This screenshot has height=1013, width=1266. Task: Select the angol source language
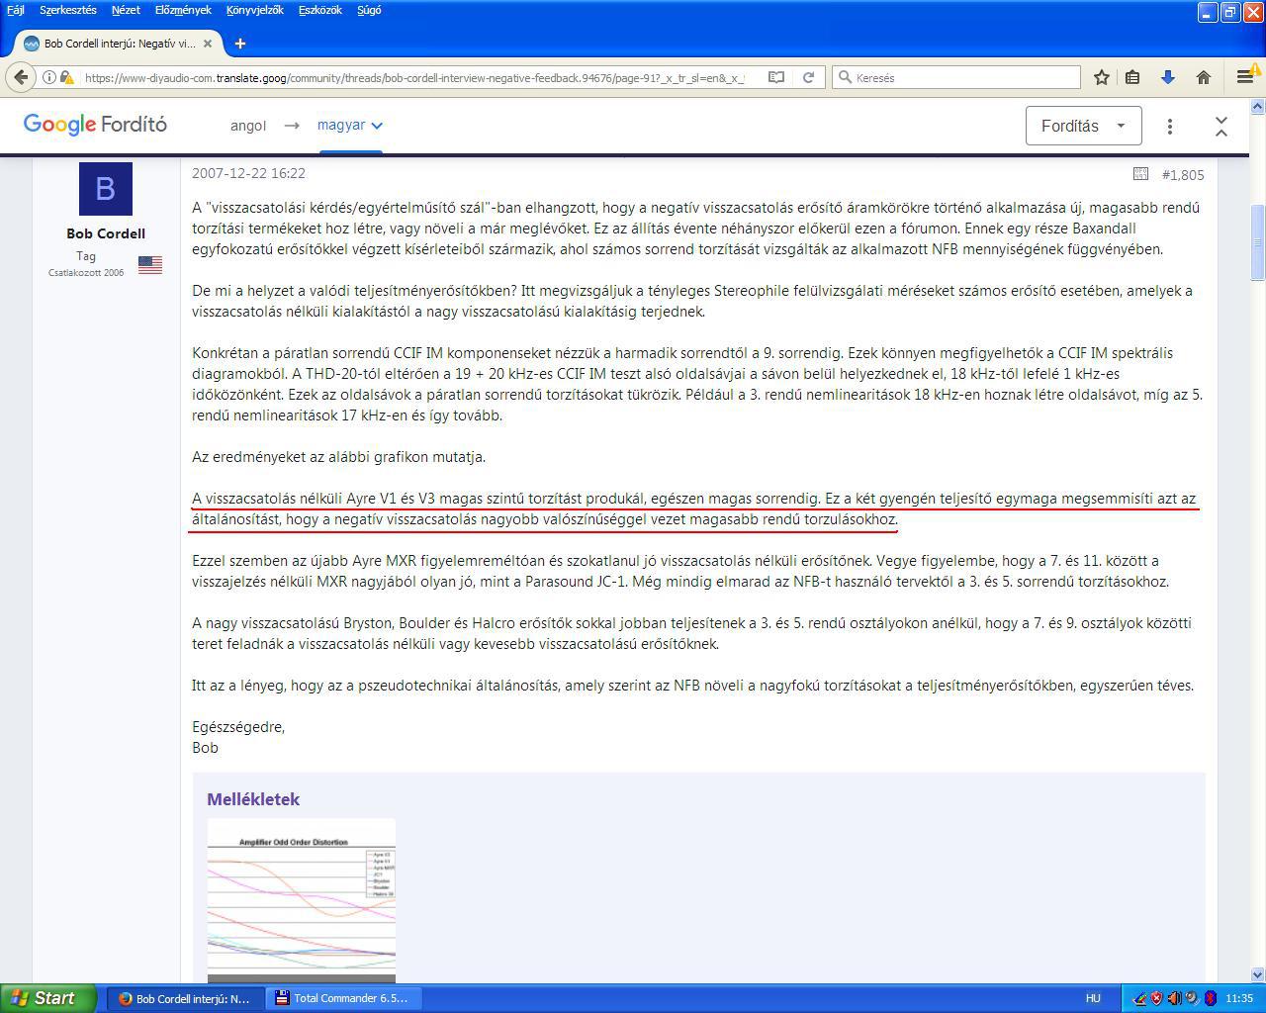point(248,126)
